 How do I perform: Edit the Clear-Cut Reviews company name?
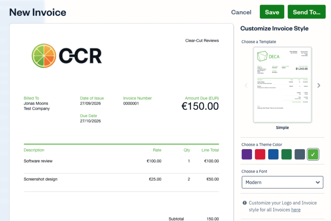tap(202, 40)
